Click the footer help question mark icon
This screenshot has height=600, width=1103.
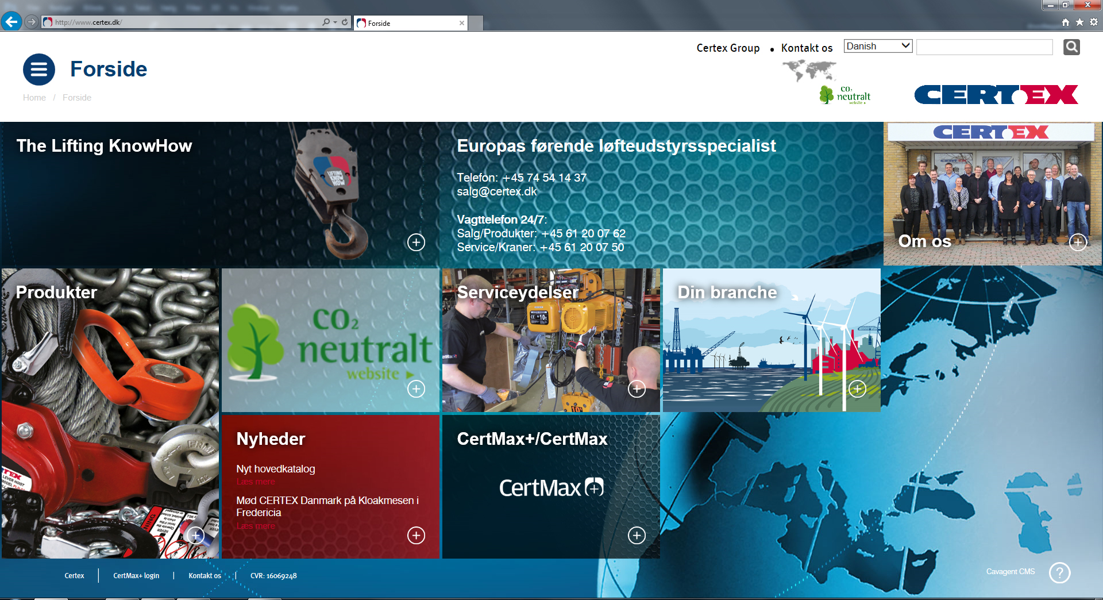[x=1059, y=573]
